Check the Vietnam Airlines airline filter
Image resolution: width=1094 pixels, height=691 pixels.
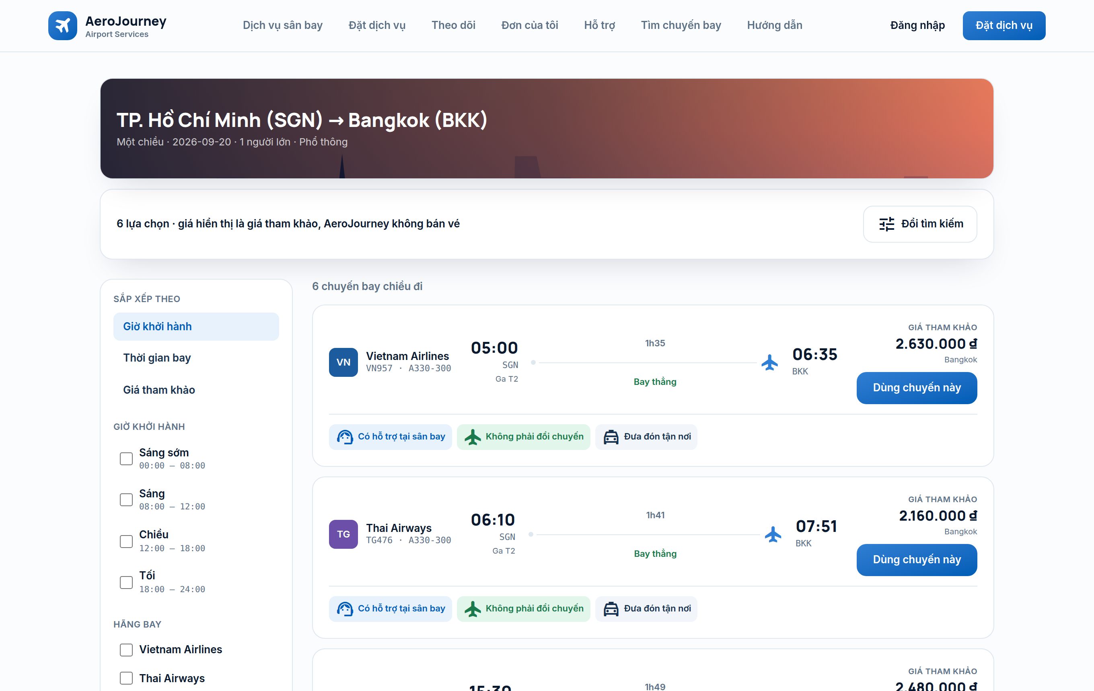[126, 650]
